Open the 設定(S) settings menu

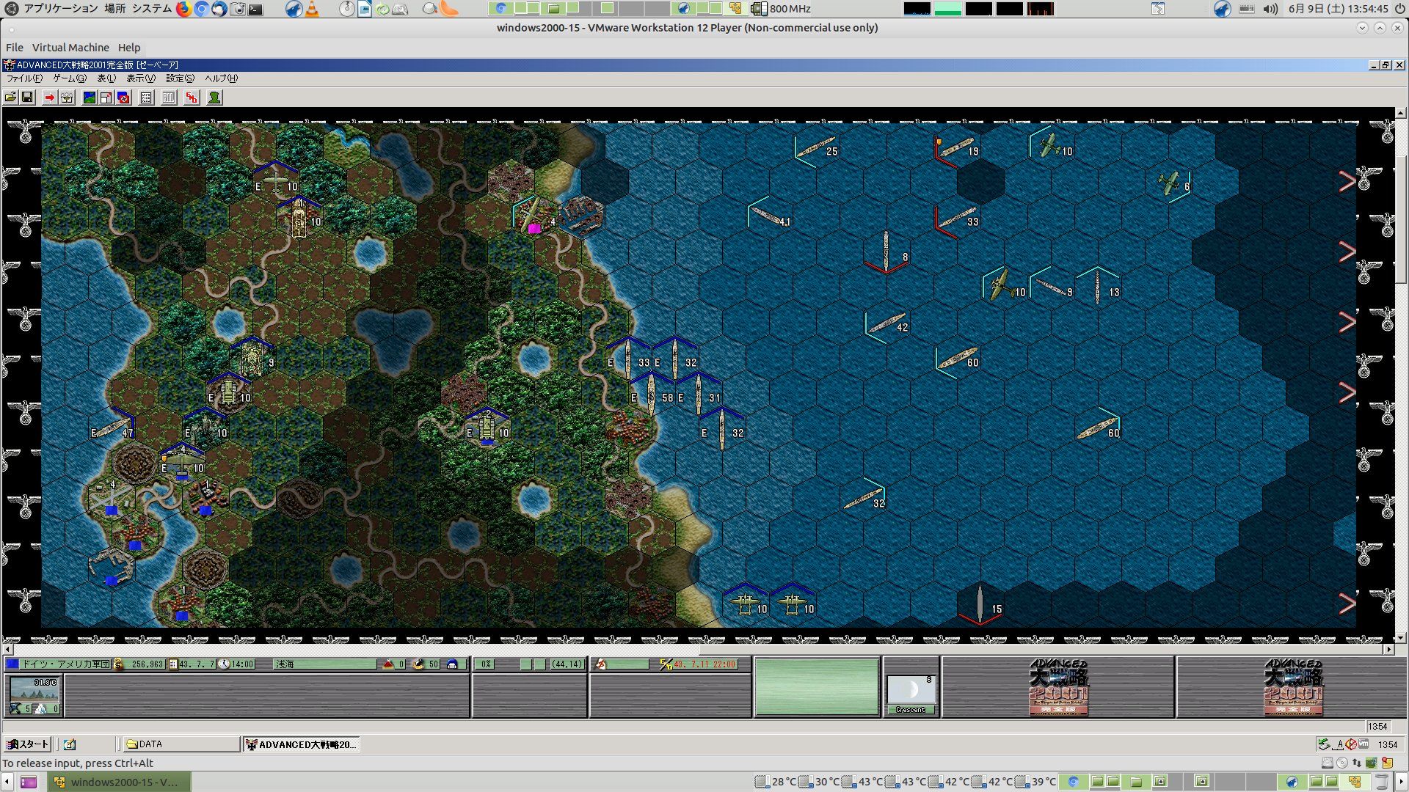pos(180,78)
